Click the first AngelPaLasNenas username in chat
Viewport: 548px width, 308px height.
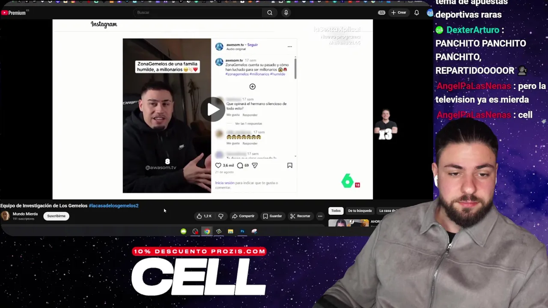(x=474, y=86)
